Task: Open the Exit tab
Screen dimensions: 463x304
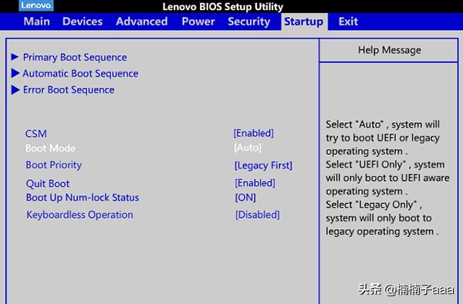Action: point(348,22)
